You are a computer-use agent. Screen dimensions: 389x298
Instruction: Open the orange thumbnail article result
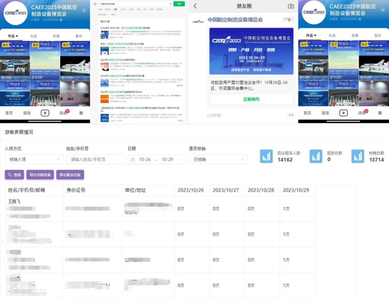click(104, 99)
